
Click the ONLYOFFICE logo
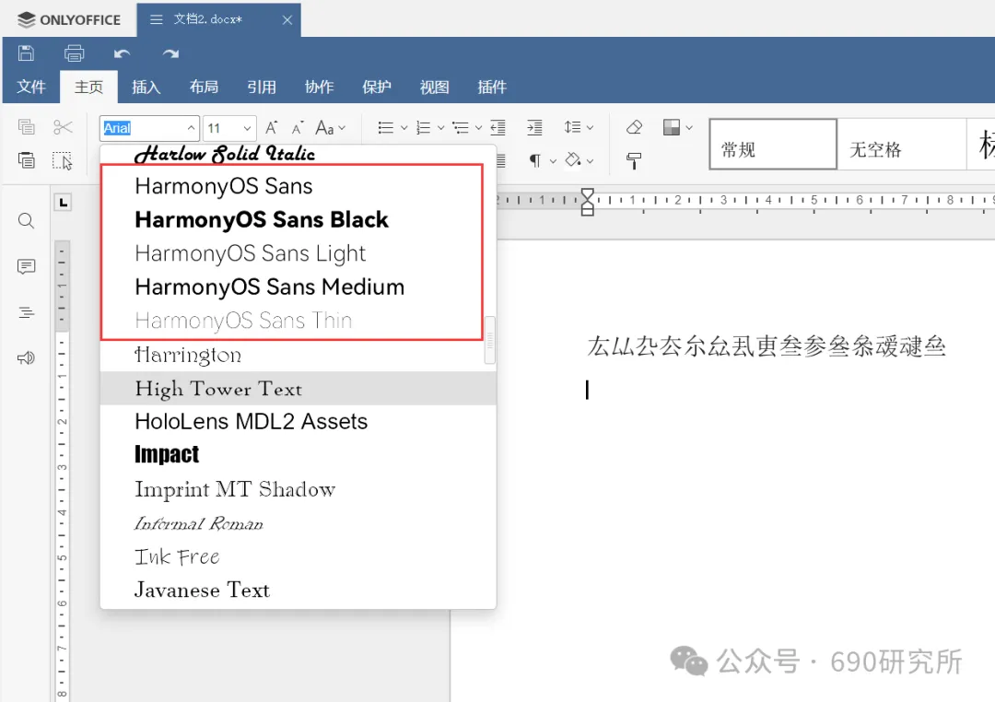[x=68, y=19]
